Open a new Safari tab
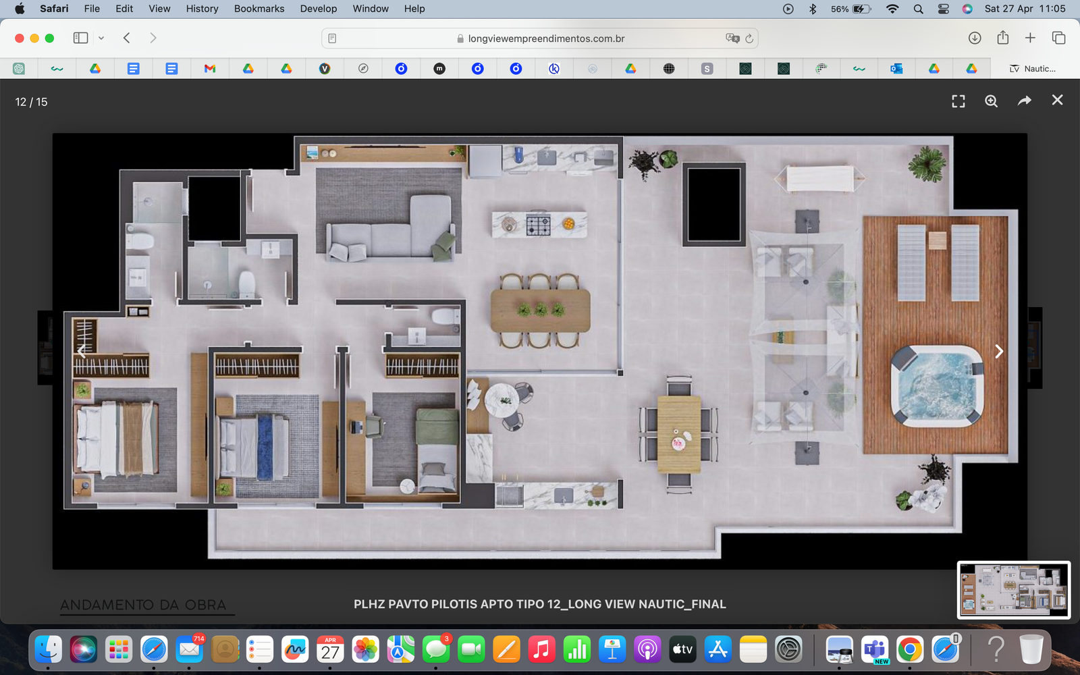Screen dimensions: 1080x675 (1030, 38)
